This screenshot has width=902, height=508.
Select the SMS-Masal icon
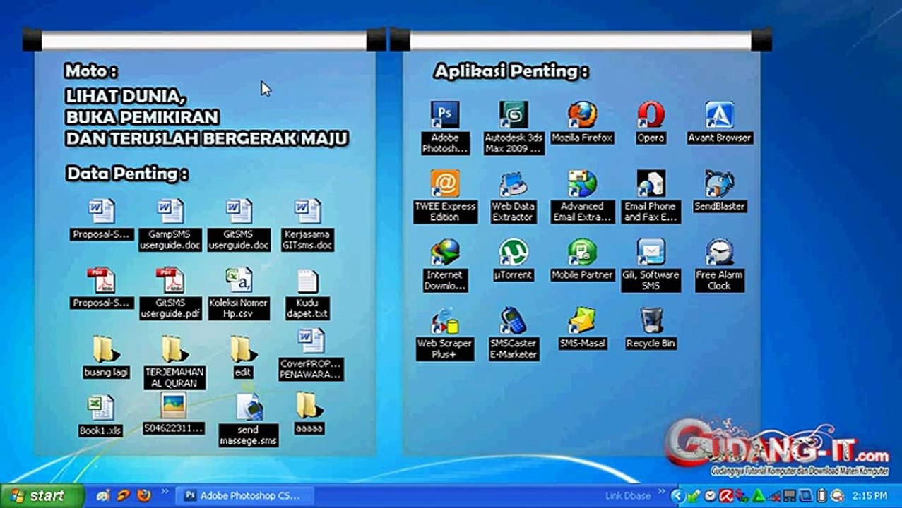(x=582, y=329)
